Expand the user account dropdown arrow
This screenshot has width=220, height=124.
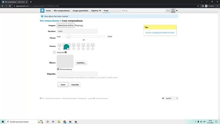tap(177, 11)
